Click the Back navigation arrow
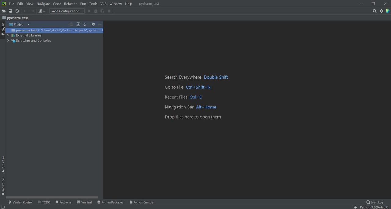The height and width of the screenshot is (209, 391). coord(25,11)
